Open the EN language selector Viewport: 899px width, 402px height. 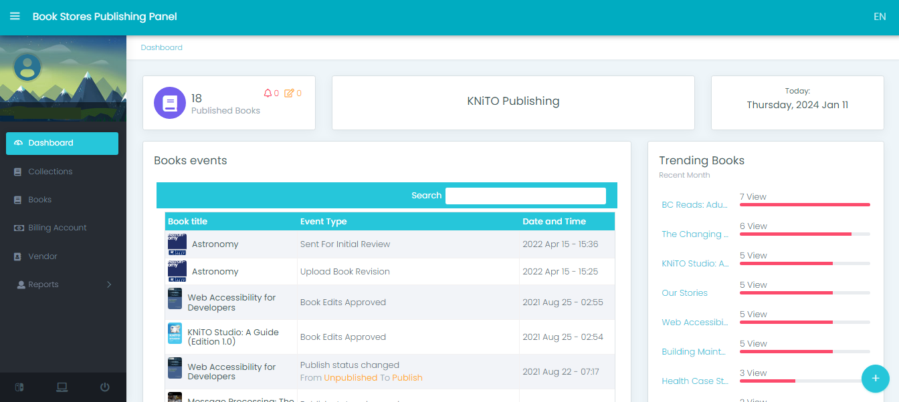[879, 17]
